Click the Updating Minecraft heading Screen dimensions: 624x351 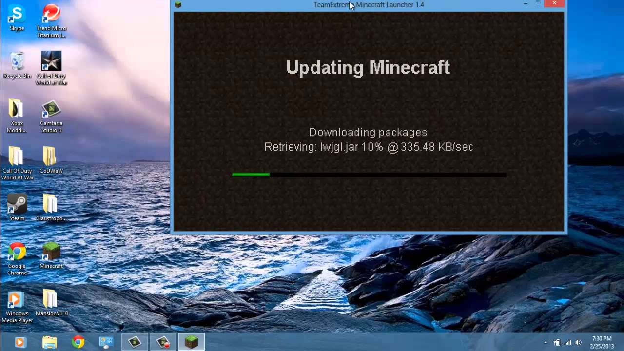click(368, 67)
